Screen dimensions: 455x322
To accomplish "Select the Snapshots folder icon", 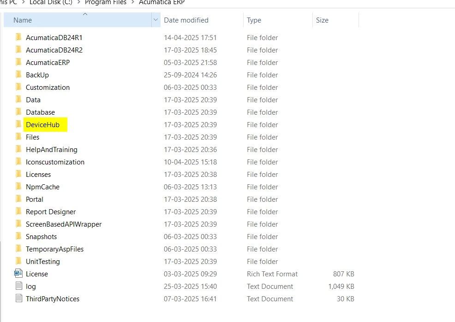I will pos(18,236).
